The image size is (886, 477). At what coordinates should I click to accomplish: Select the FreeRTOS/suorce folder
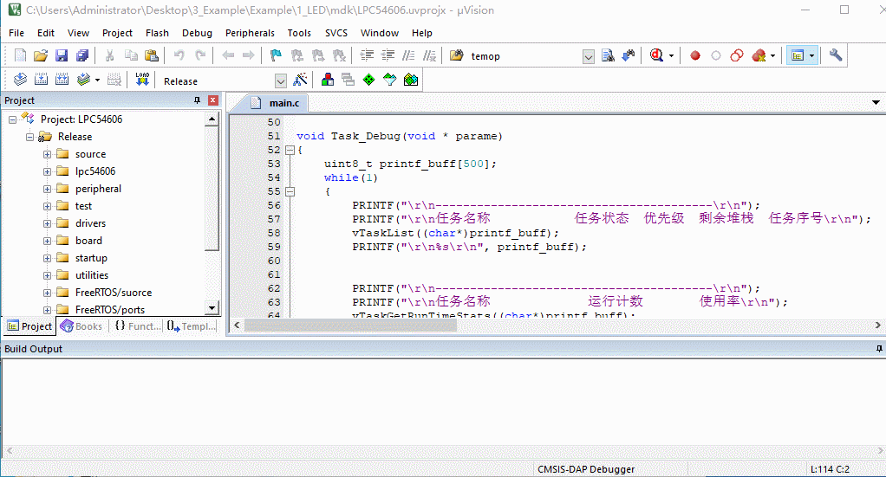tap(113, 293)
